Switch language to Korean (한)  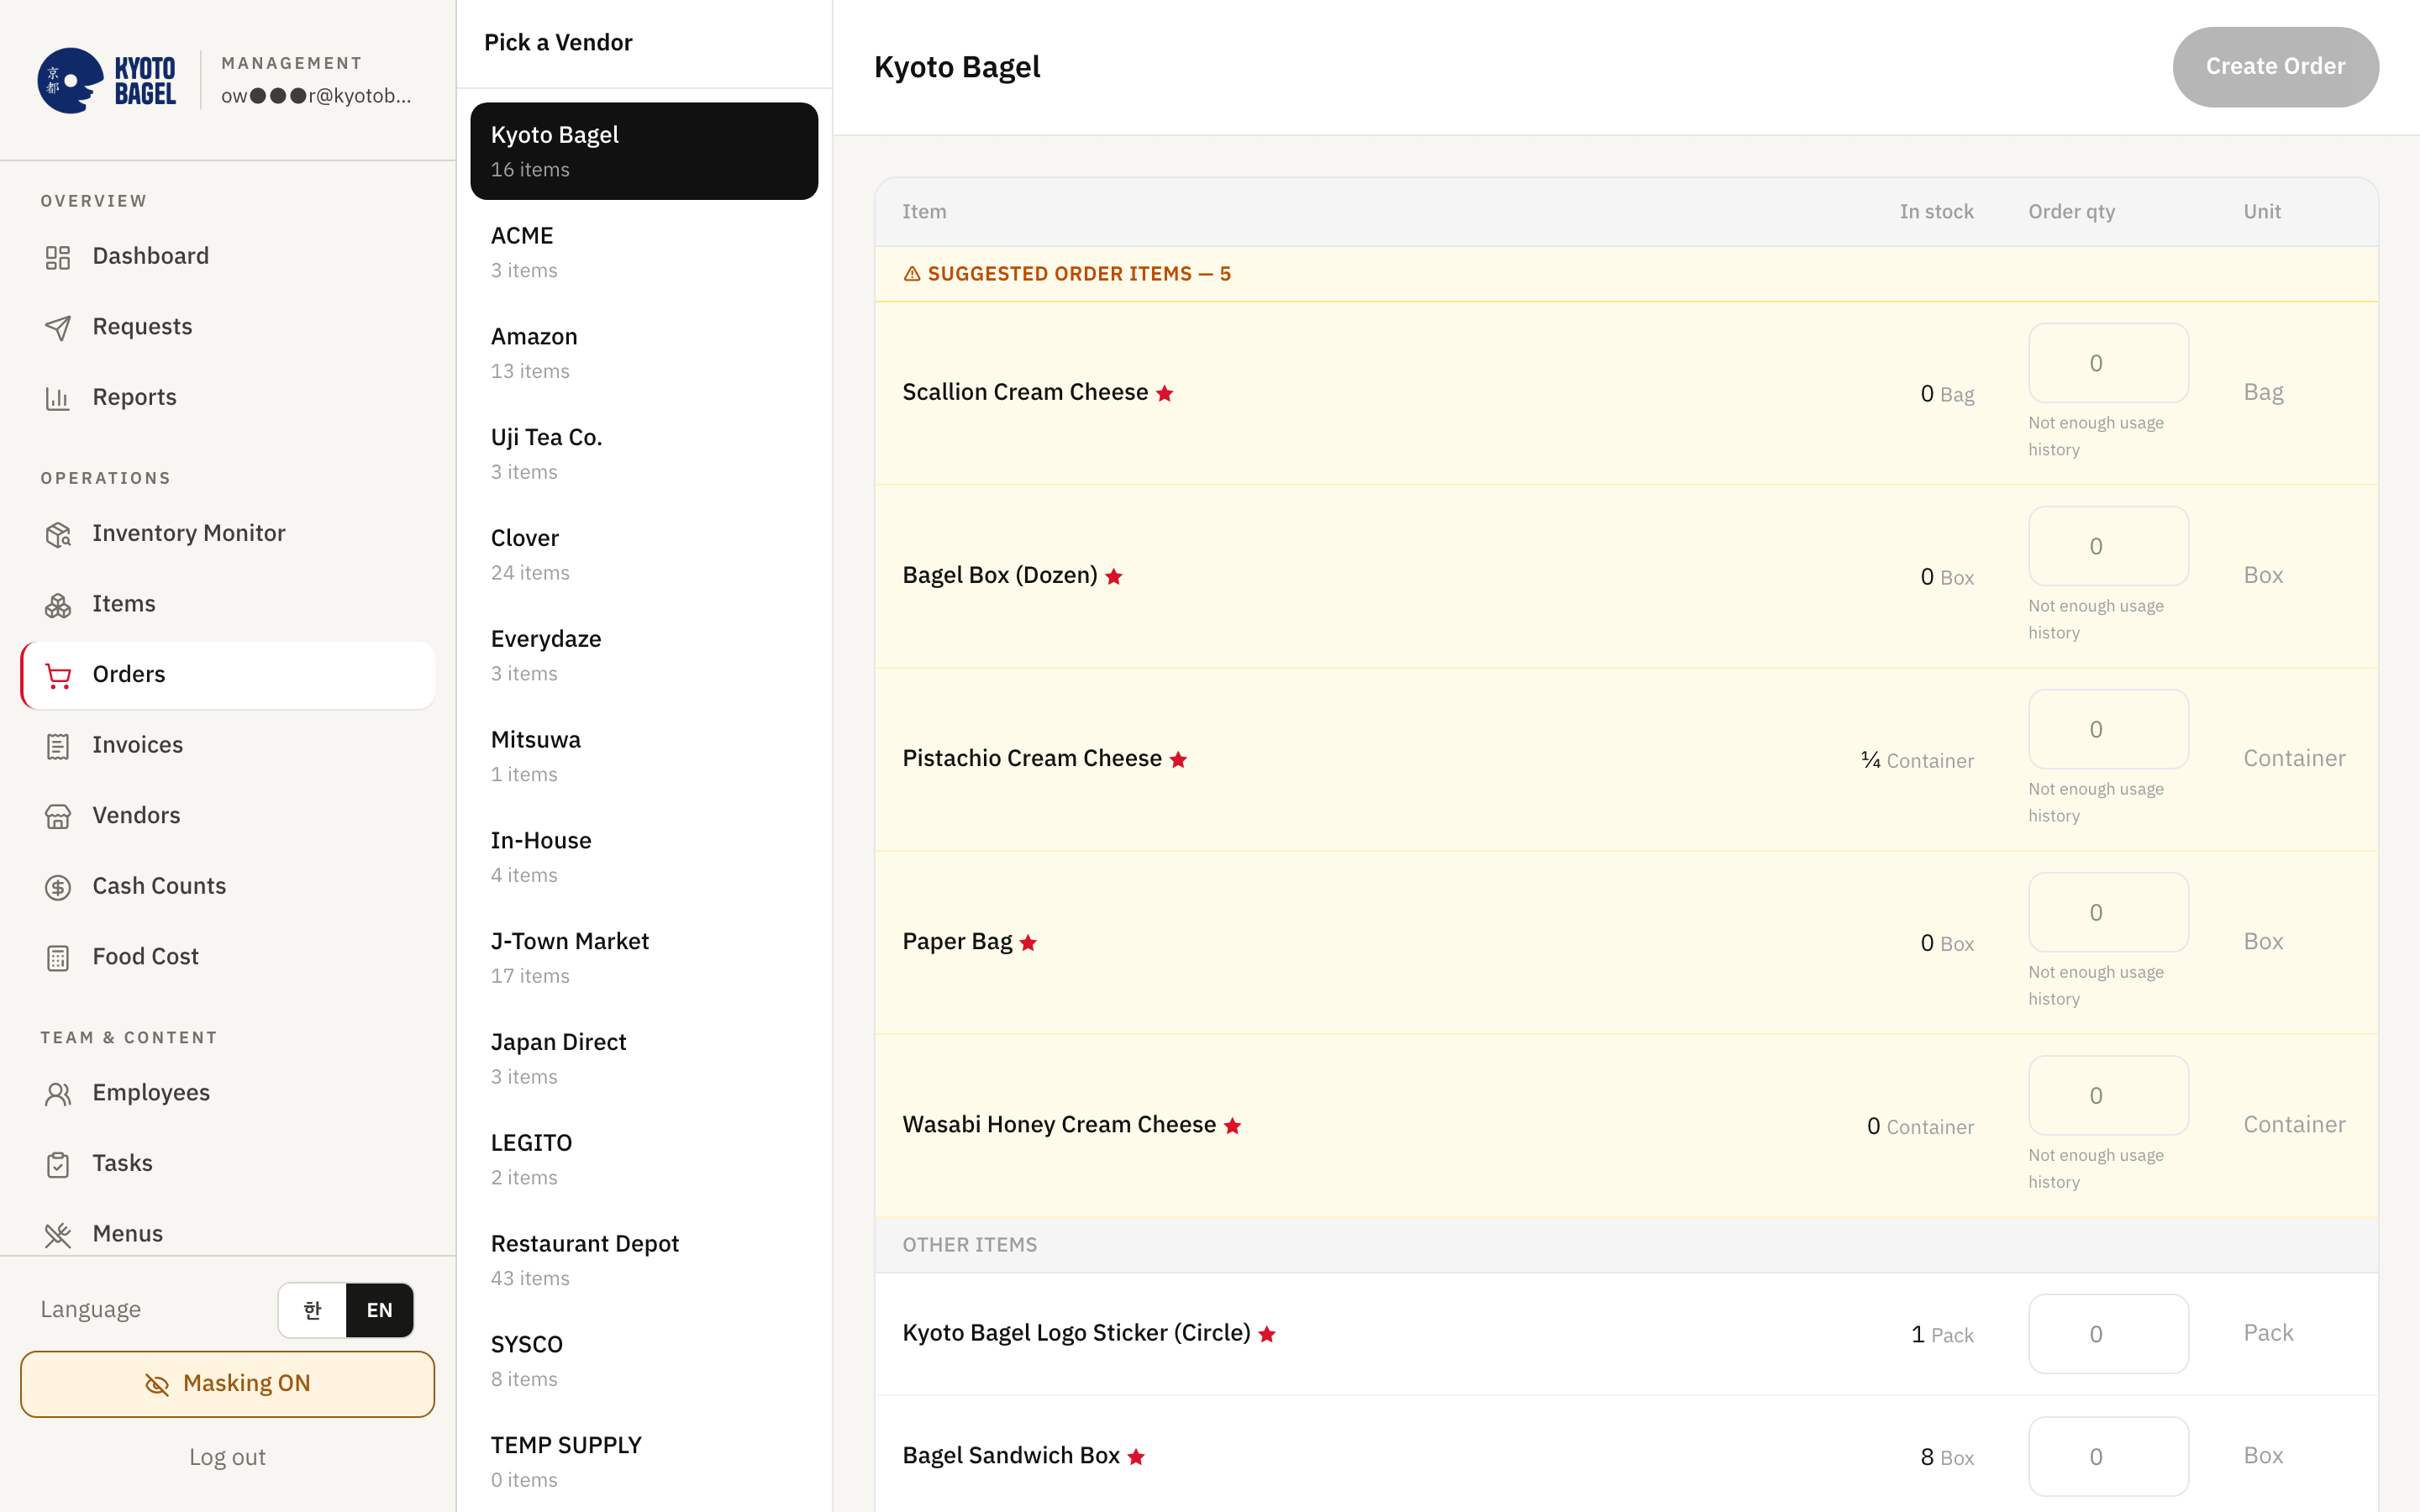coord(312,1310)
